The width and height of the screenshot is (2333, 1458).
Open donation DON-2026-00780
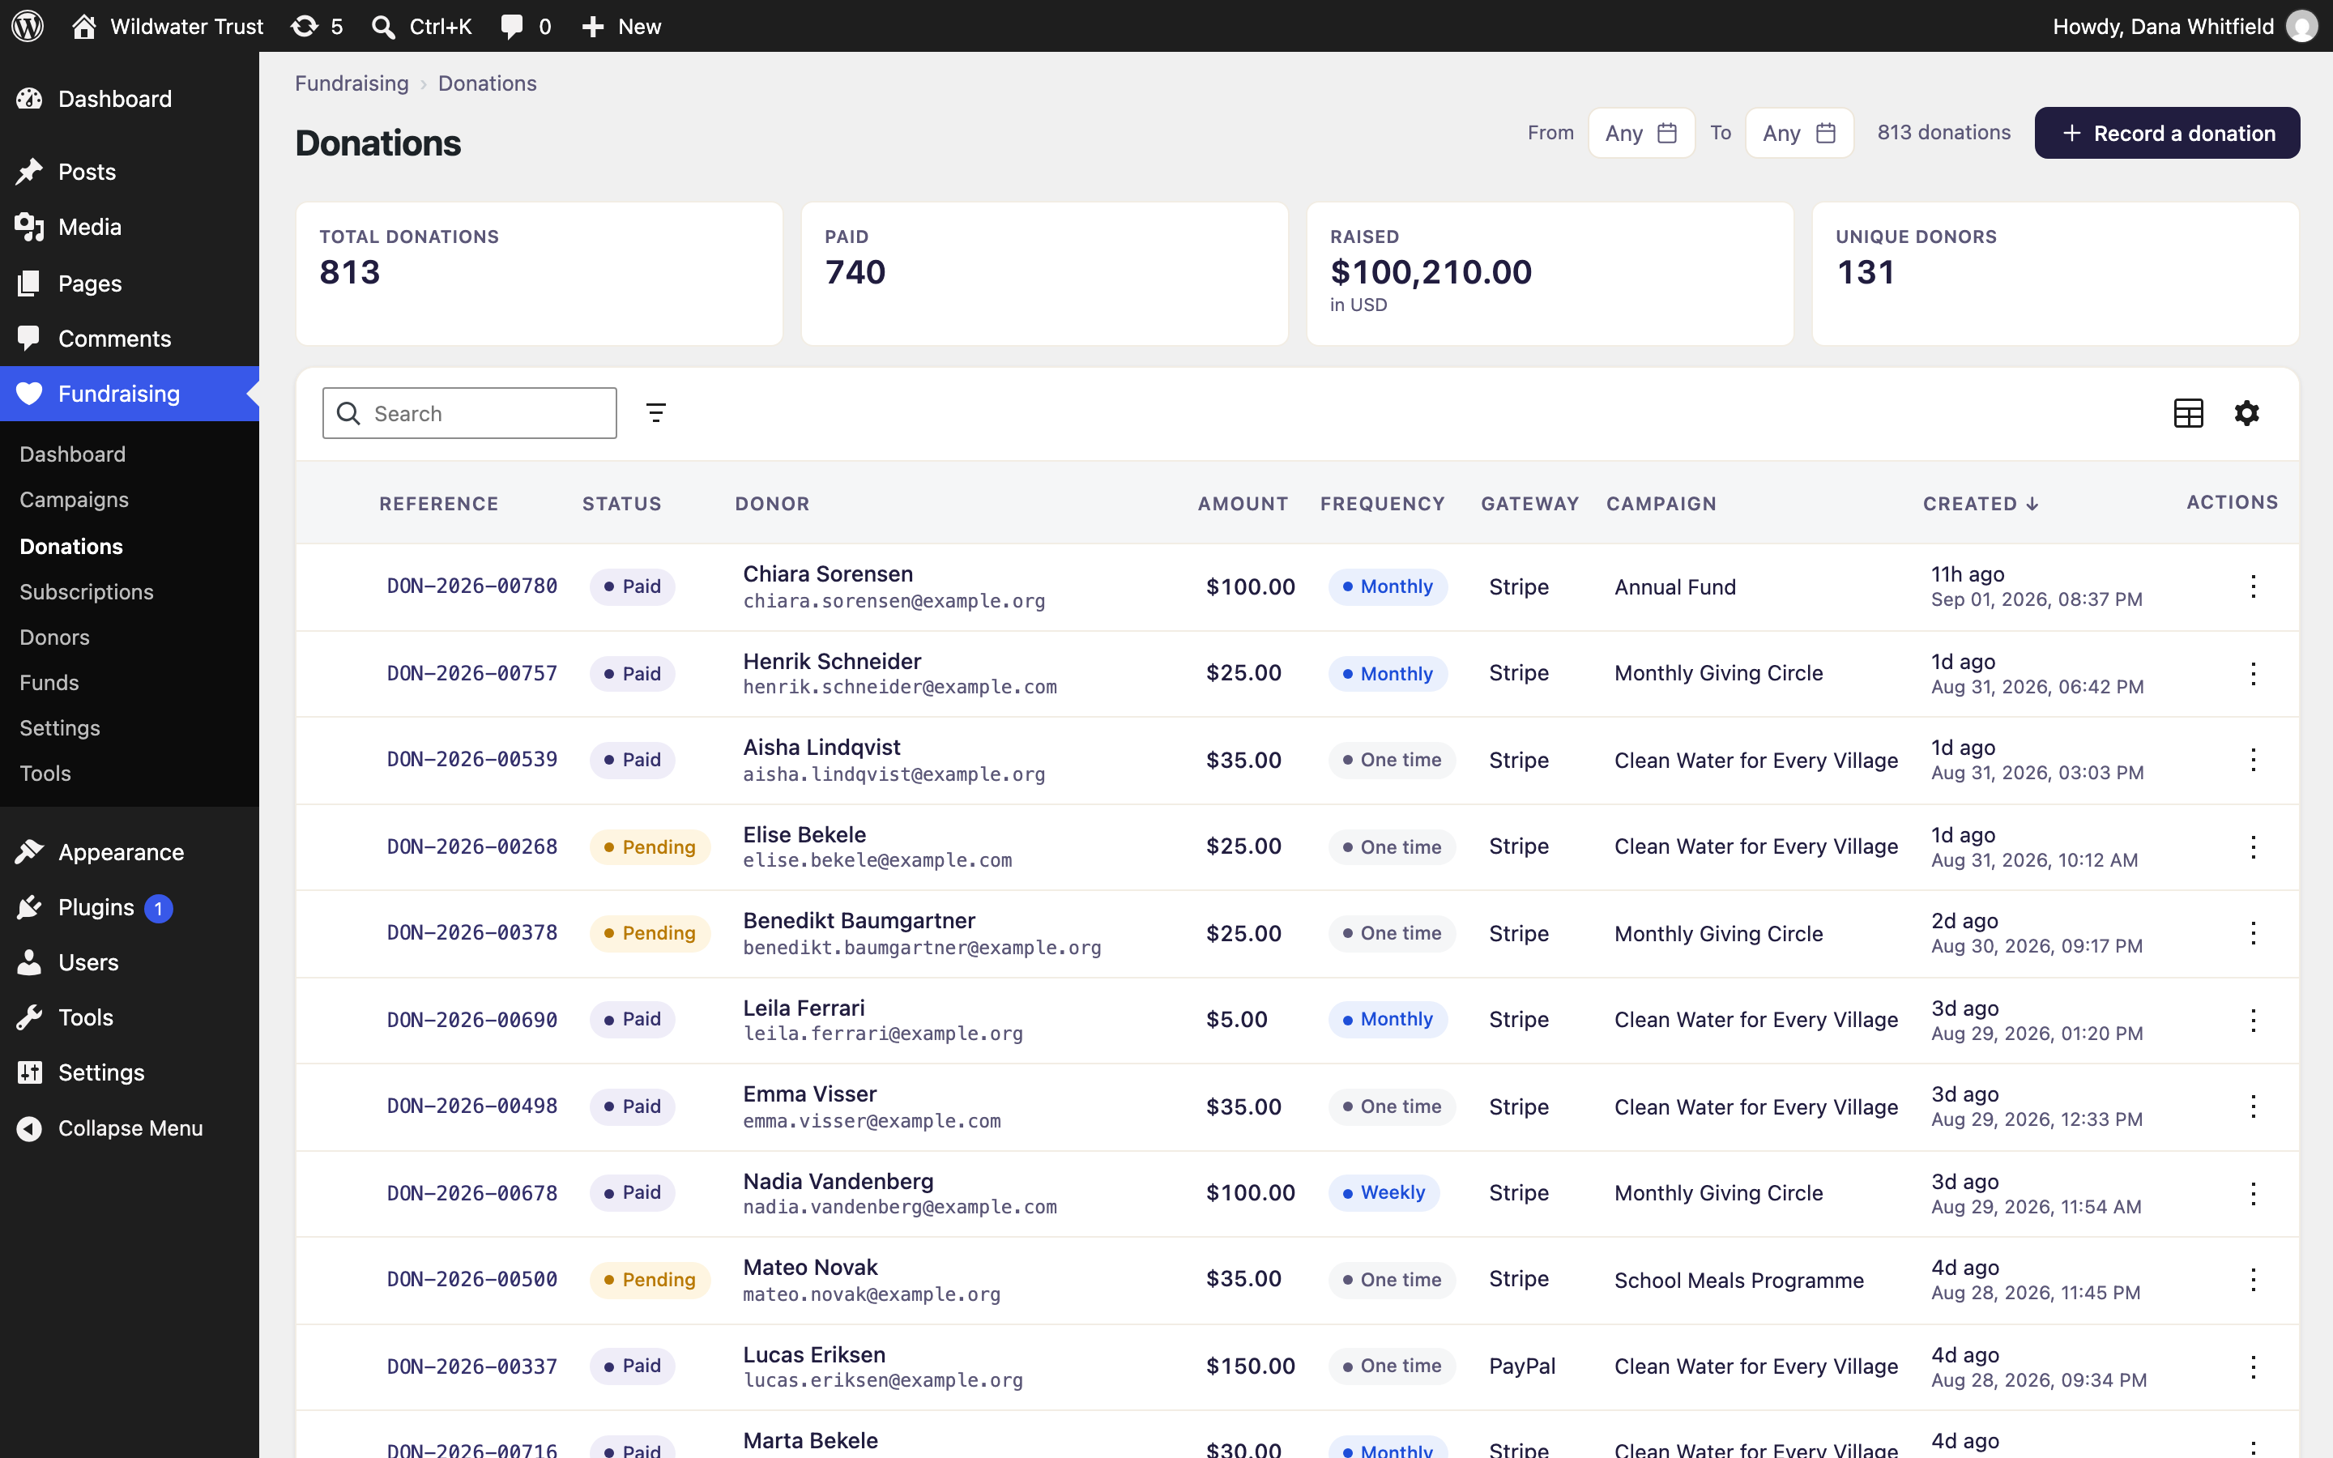point(472,586)
